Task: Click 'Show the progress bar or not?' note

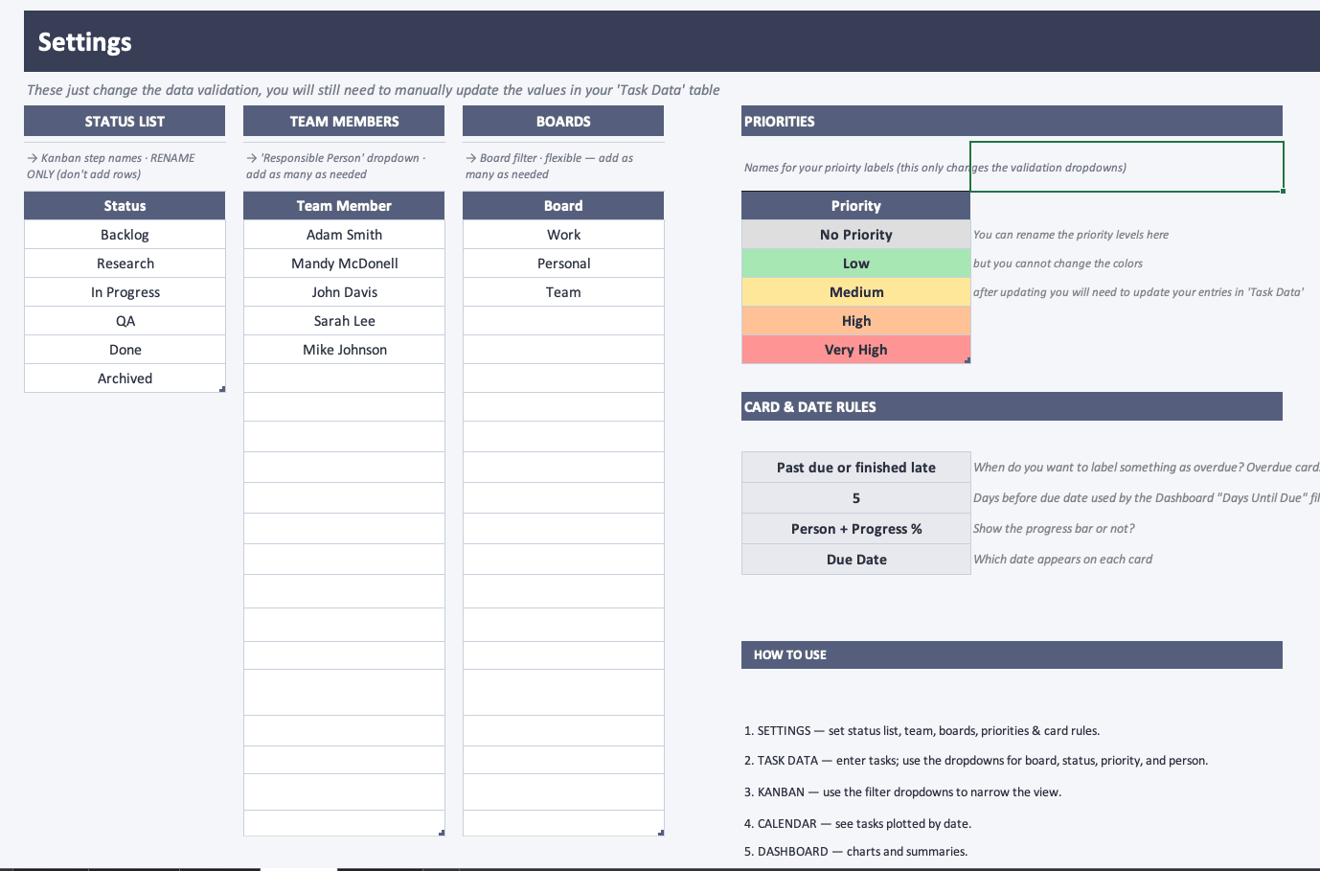Action: (x=1054, y=529)
